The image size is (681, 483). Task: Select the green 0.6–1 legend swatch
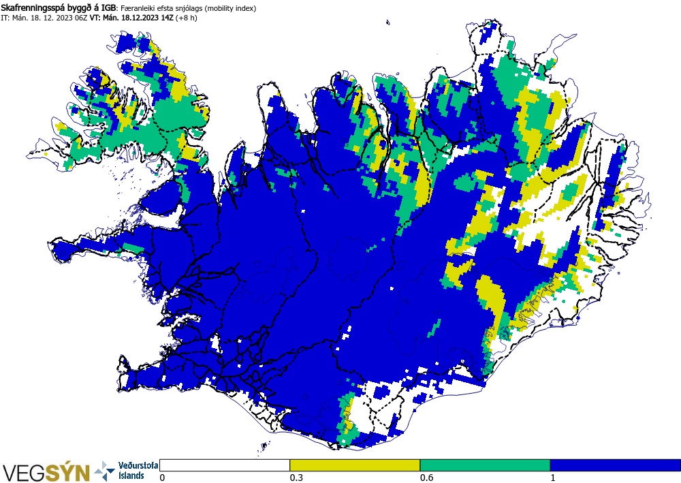(485, 465)
